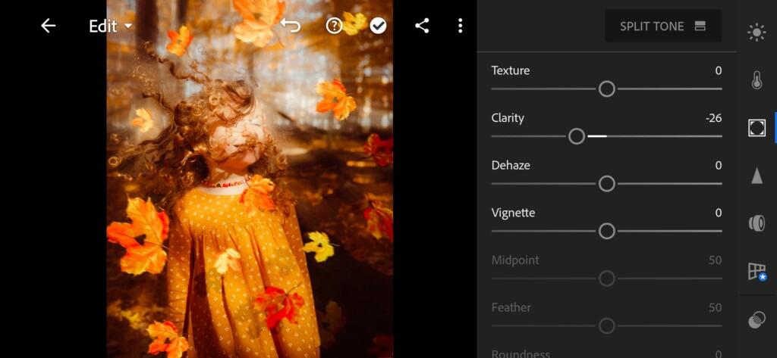Click the Texture label
Screen dimensions: 777x358
[x=511, y=70]
